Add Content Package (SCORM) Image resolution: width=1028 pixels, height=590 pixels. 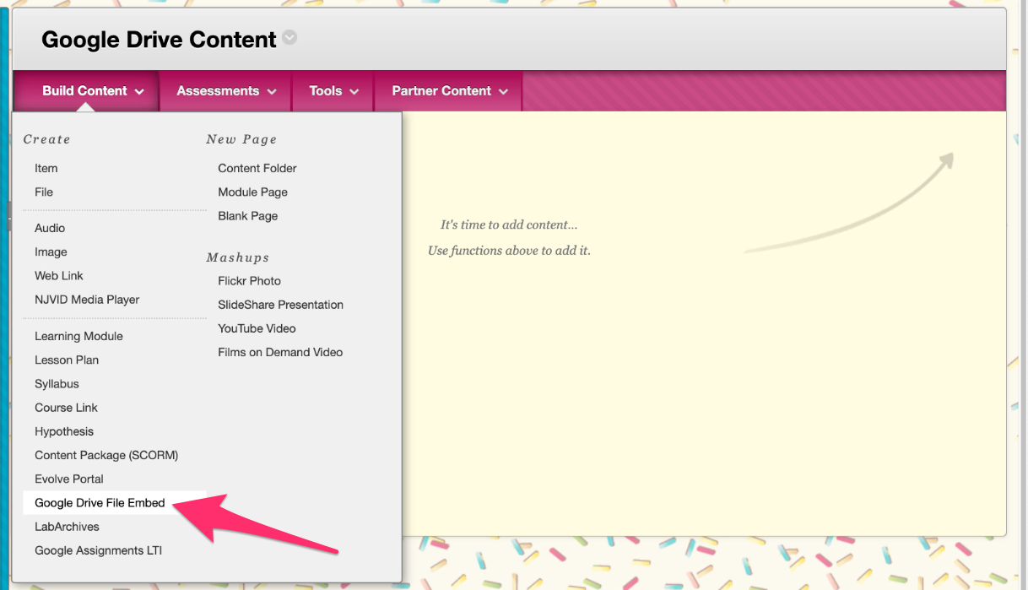(x=106, y=455)
